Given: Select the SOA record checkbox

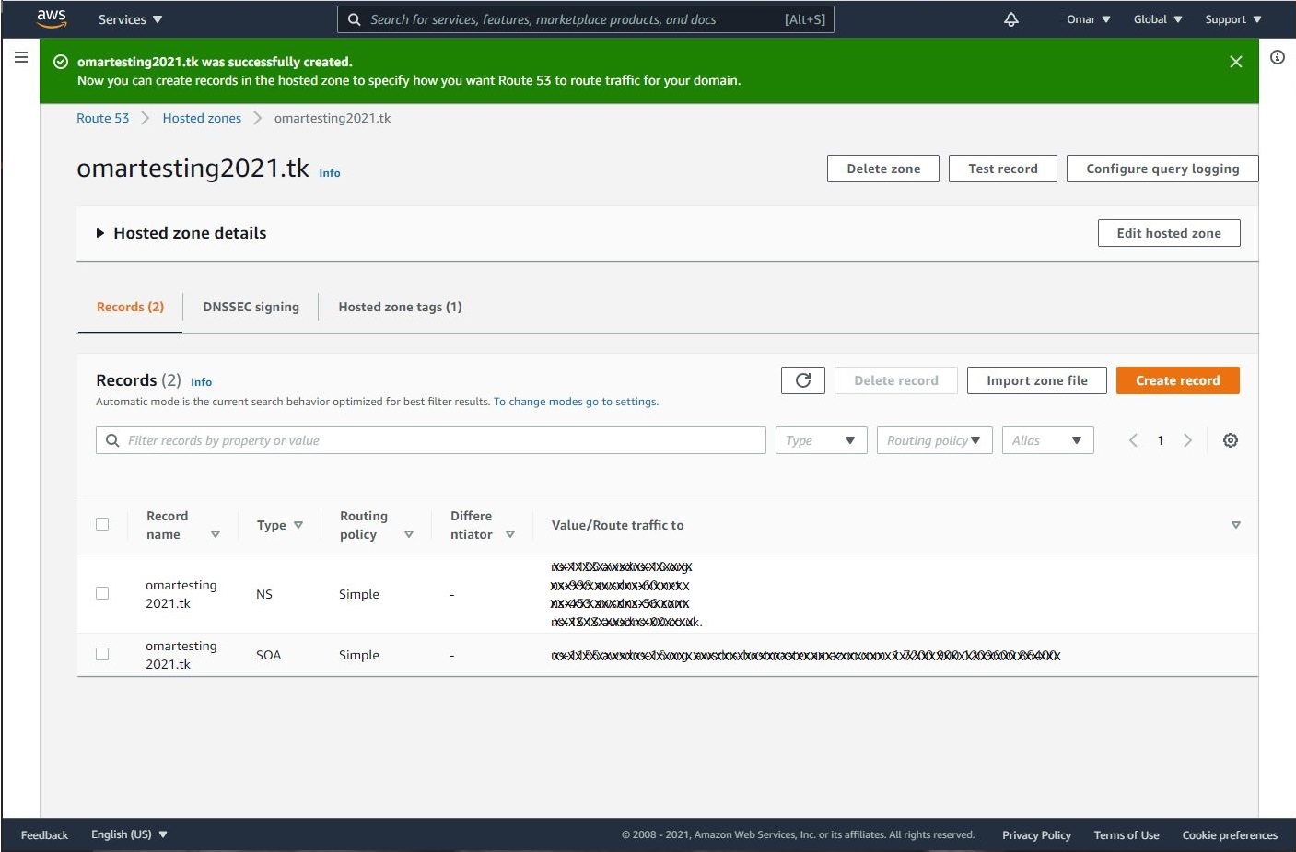Looking at the screenshot, I should (102, 654).
